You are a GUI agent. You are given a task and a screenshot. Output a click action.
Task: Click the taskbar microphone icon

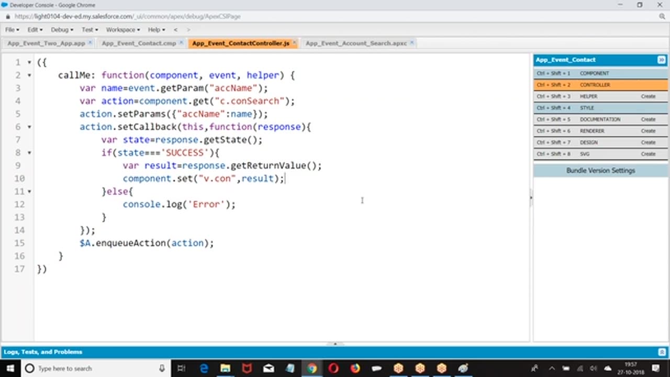(x=162, y=368)
